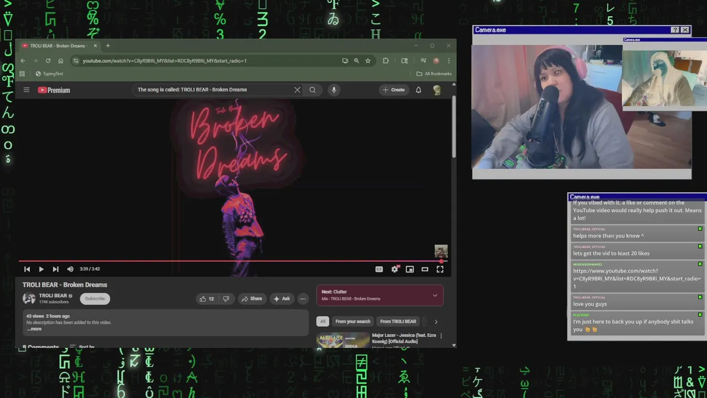Skip to previous video
The width and height of the screenshot is (707, 398).
pos(27,269)
